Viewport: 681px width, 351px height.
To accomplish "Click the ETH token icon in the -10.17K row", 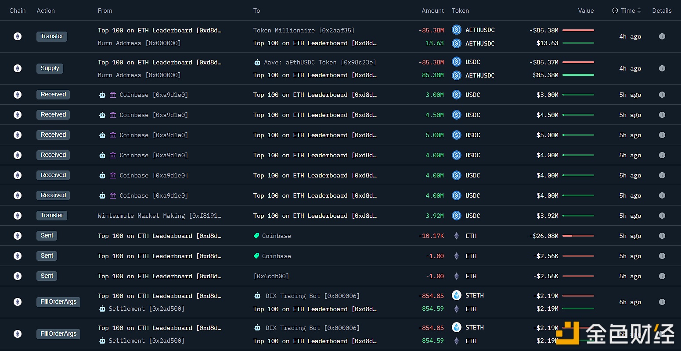I will click(457, 236).
